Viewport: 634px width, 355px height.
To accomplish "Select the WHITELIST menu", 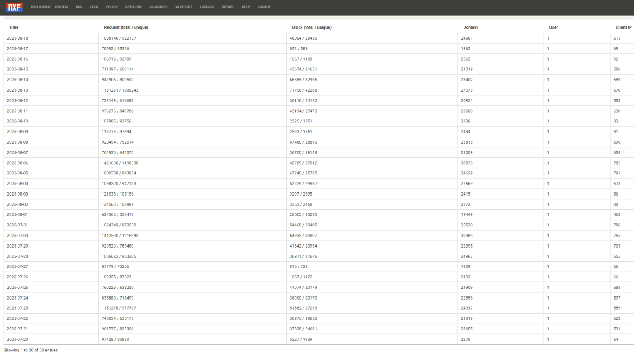I will point(184,7).
